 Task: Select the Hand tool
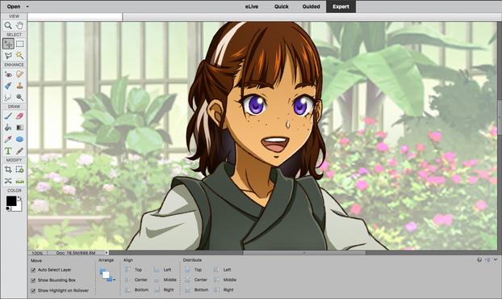coord(19,25)
